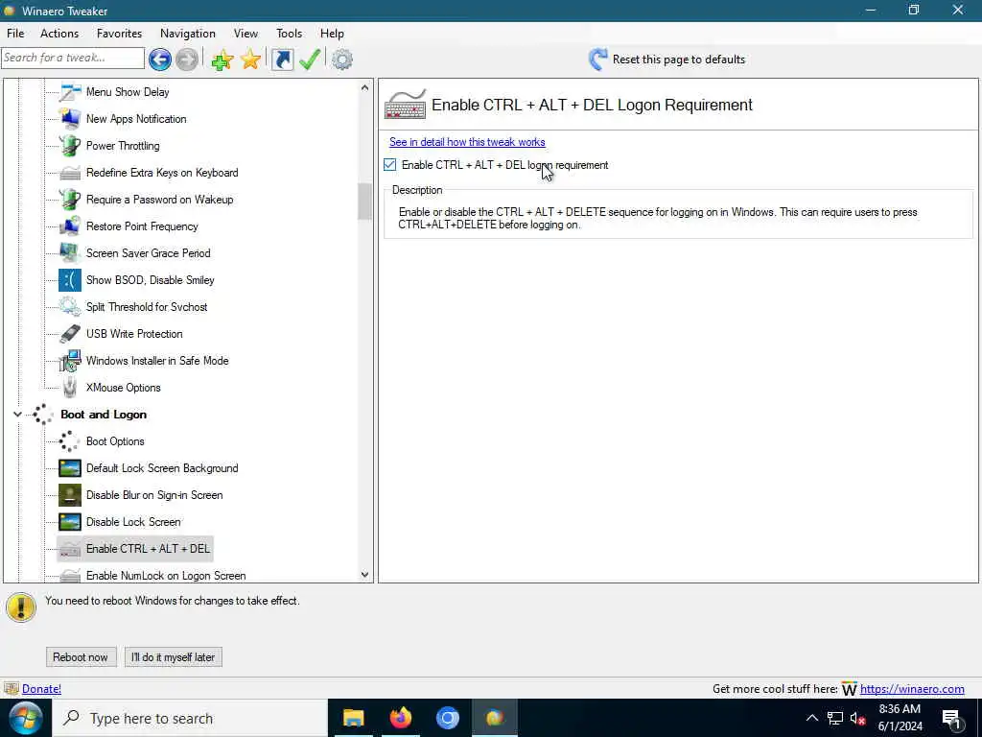Select Menu Show Delay text row
Viewport: 982px width, 737px height.
tap(128, 92)
